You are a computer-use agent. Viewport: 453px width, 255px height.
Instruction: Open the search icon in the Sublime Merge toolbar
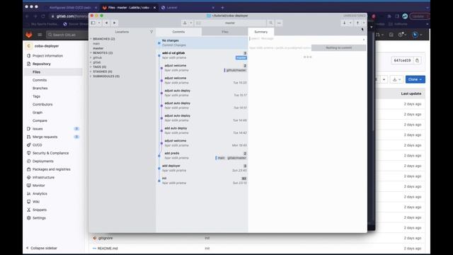270,23
